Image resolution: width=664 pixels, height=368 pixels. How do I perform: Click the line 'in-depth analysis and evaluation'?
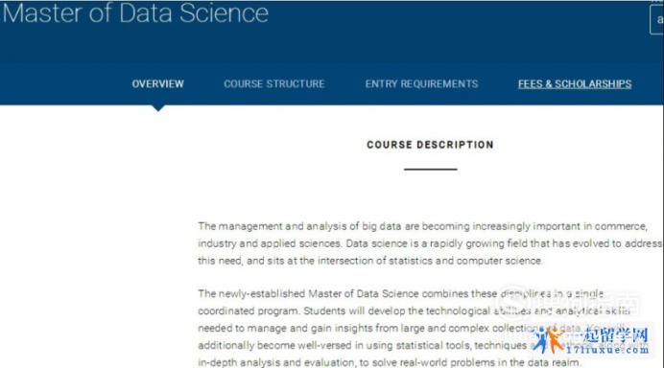pos(389,362)
